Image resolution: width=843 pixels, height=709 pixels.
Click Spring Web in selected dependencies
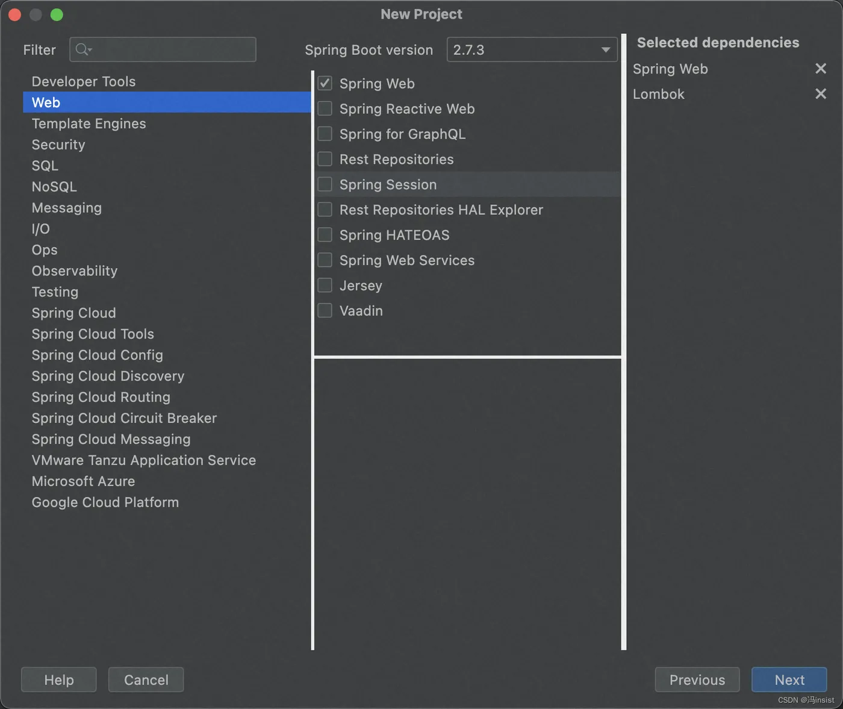(x=670, y=69)
